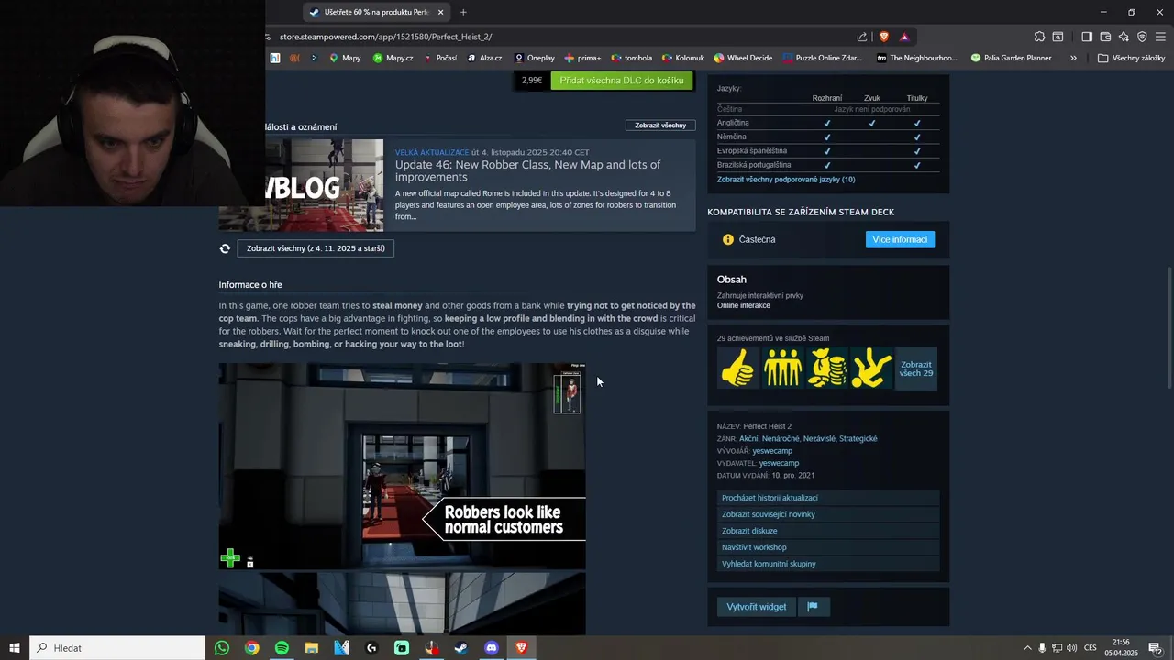This screenshot has width=1174, height=660.
Task: Open the browser extensions puzzle icon
Action: (1039, 37)
